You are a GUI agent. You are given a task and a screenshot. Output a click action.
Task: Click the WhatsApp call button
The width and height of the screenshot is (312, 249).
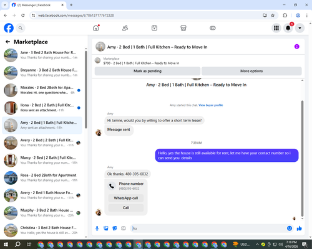pos(126,198)
